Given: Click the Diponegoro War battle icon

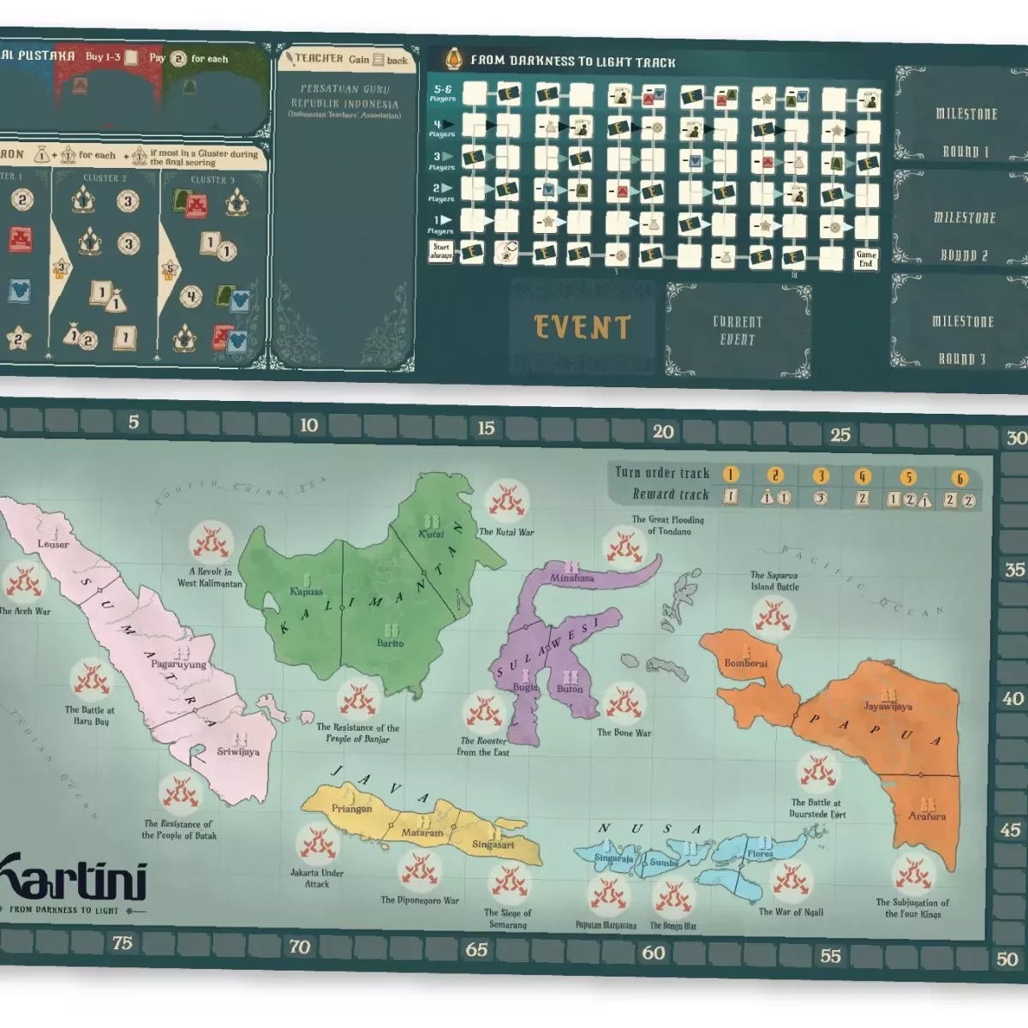Looking at the screenshot, I should [420, 871].
